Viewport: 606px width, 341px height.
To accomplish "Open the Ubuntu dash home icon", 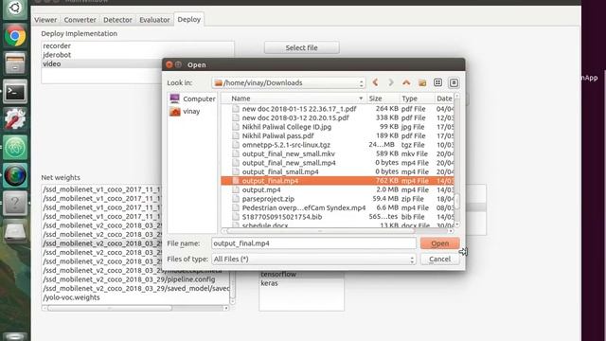I will click(x=15, y=8).
